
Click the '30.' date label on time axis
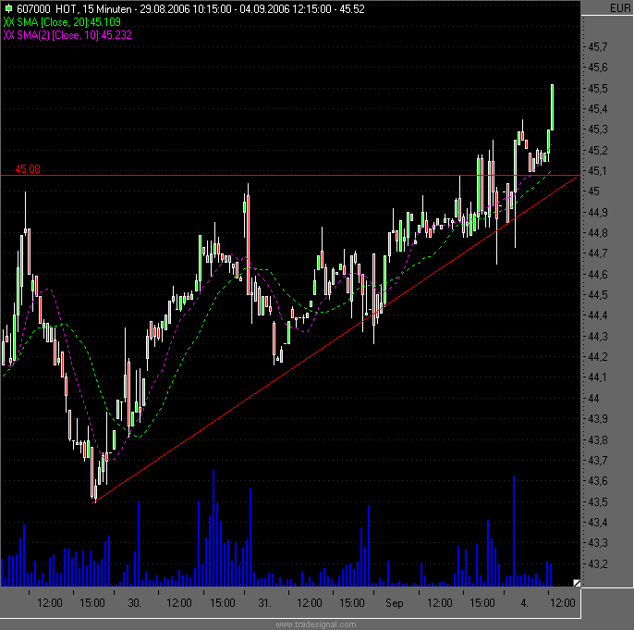pos(135,603)
